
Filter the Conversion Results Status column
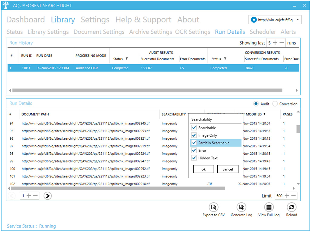[225, 59]
